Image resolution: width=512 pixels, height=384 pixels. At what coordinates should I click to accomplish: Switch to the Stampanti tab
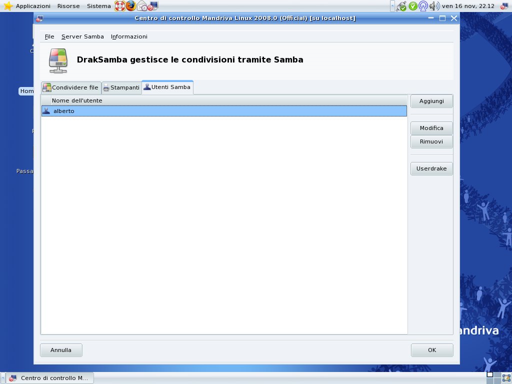[121, 87]
